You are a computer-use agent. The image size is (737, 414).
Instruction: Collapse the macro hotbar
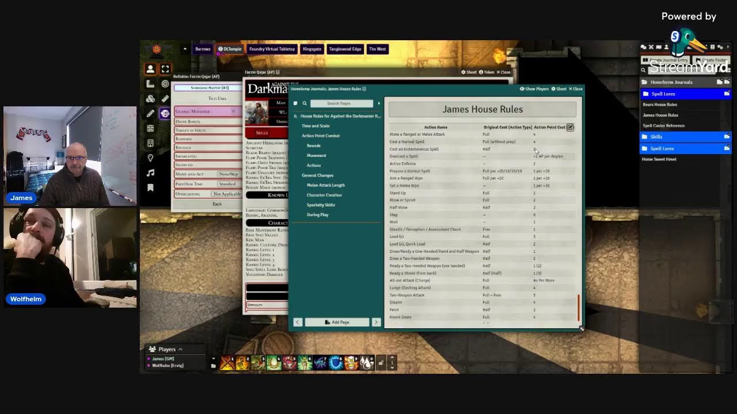[213, 359]
